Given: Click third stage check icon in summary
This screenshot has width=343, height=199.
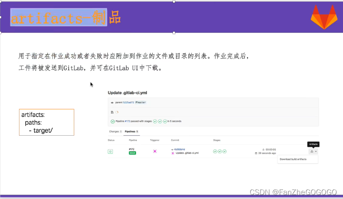Looking at the screenshot, I should tap(165, 121).
